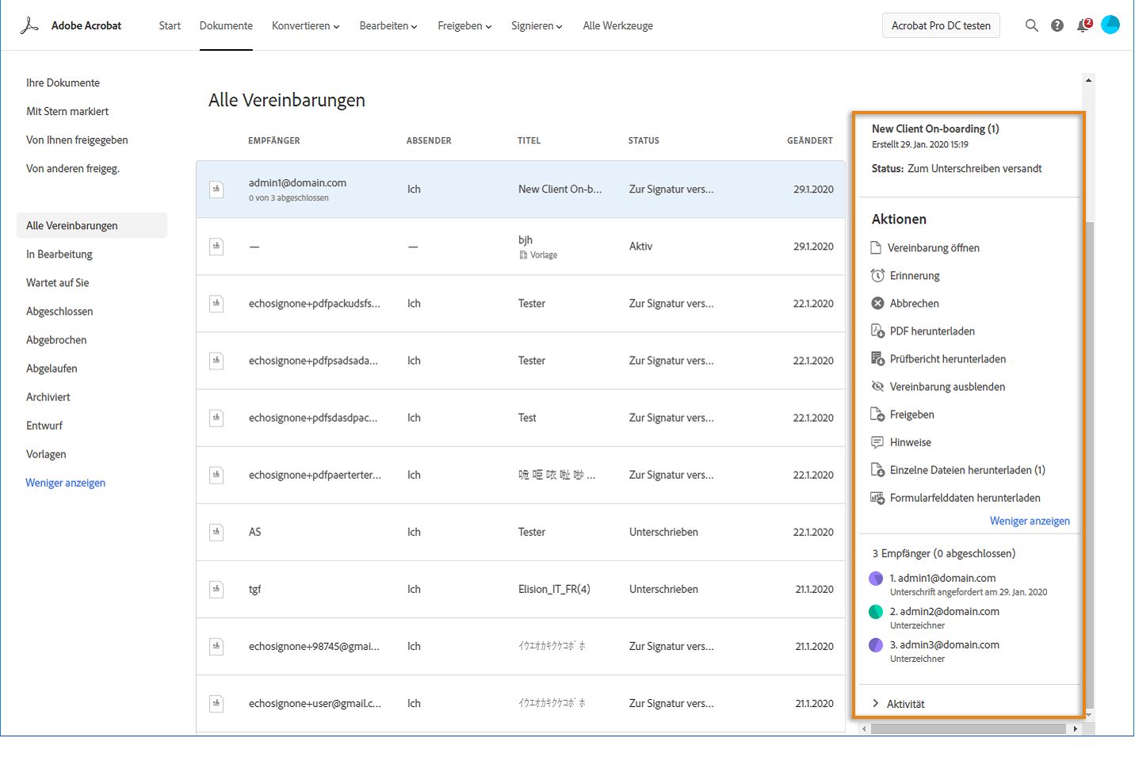This screenshot has height=757, width=1135.
Task: Click the Abbrechen cancel icon
Action: [x=877, y=304]
